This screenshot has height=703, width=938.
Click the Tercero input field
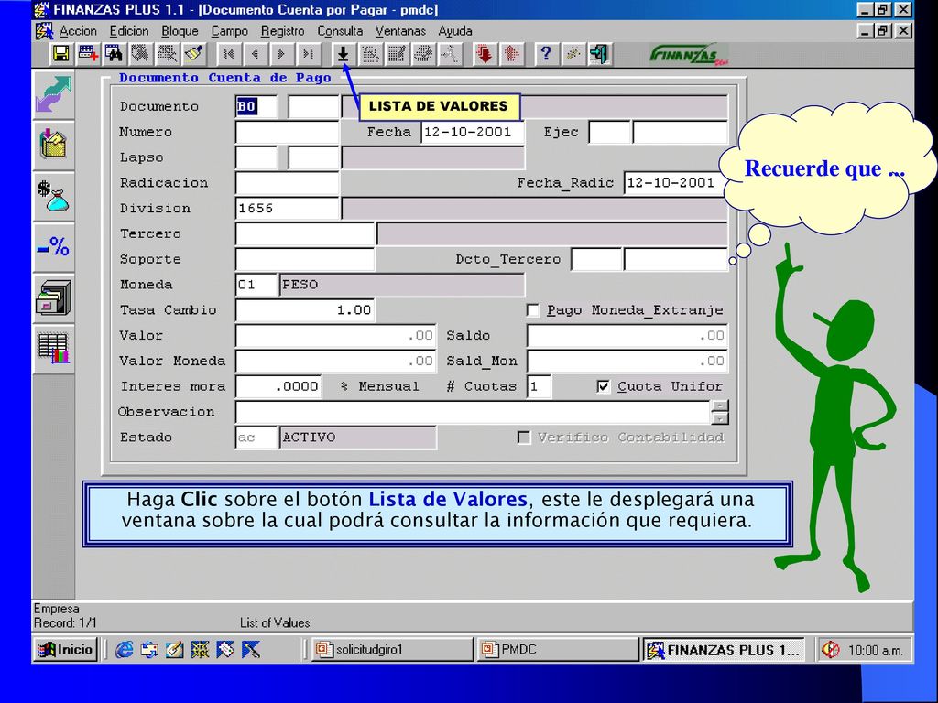pos(305,233)
